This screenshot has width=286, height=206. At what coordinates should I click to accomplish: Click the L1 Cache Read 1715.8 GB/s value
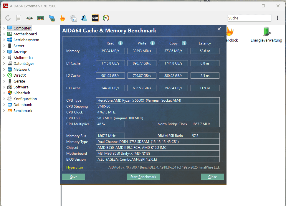point(110,63)
